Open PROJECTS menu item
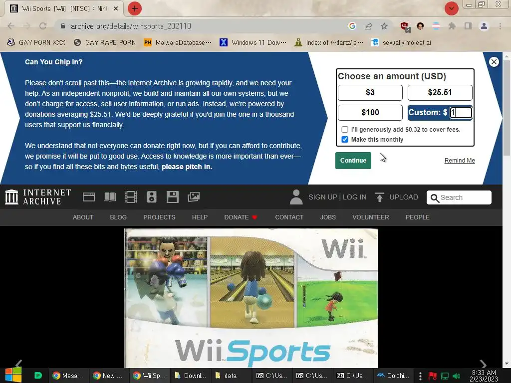Image resolution: width=511 pixels, height=383 pixels. coord(159,217)
